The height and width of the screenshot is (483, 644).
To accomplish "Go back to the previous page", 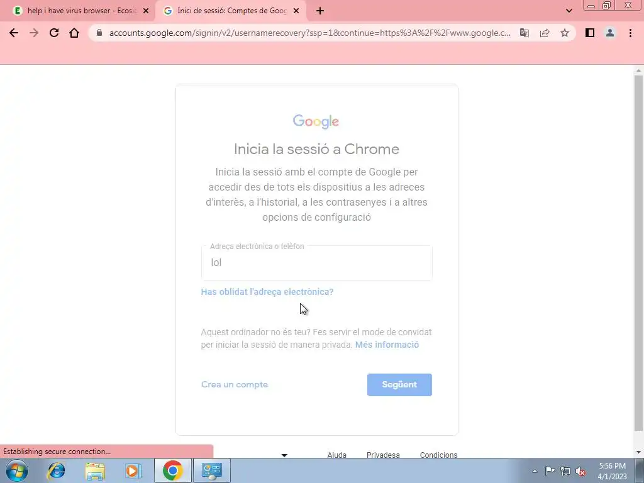I will [14, 33].
